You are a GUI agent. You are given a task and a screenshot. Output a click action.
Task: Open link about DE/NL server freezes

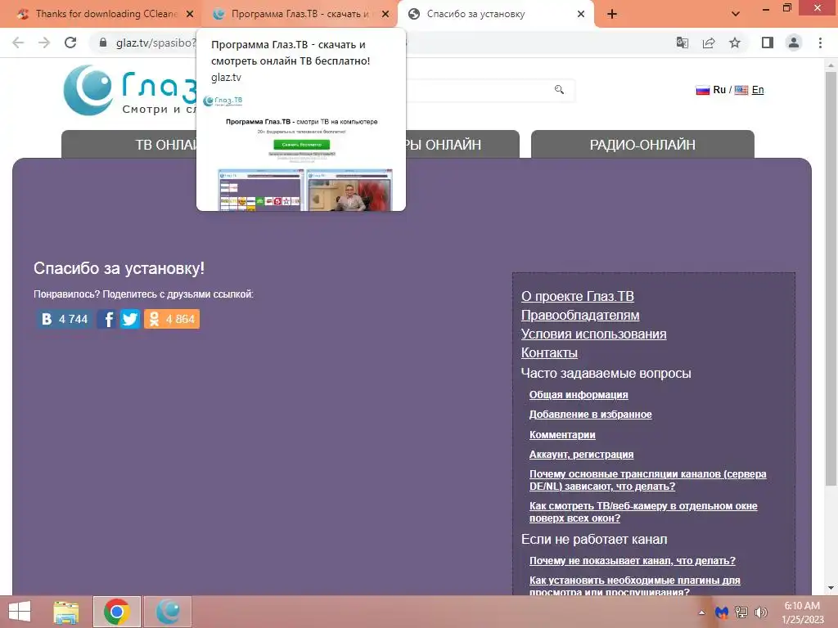pyautogui.click(x=648, y=480)
